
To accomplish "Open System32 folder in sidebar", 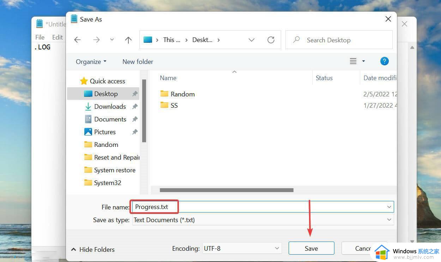I will tap(108, 183).
